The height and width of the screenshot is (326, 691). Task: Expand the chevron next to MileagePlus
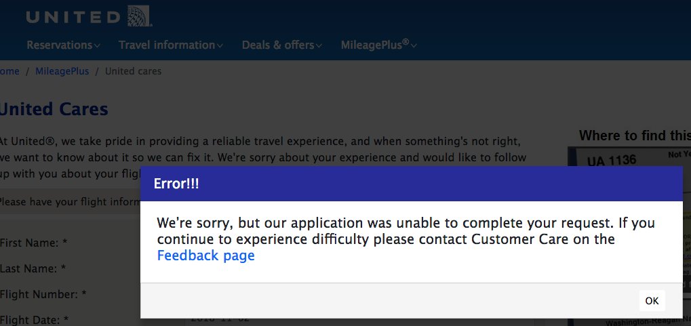[x=414, y=46]
